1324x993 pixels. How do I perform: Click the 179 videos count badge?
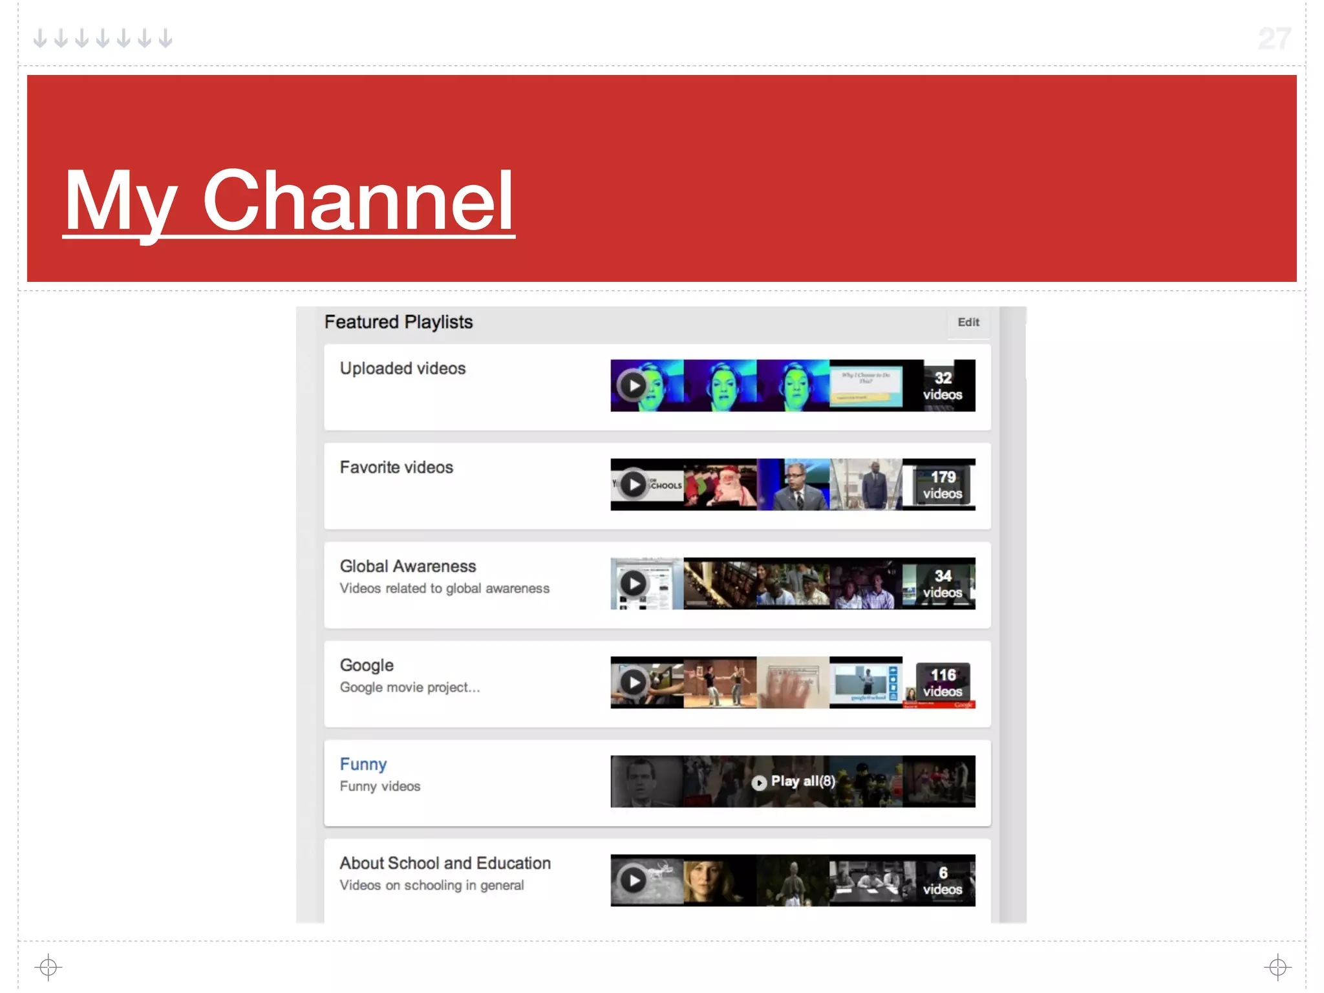pyautogui.click(x=942, y=485)
